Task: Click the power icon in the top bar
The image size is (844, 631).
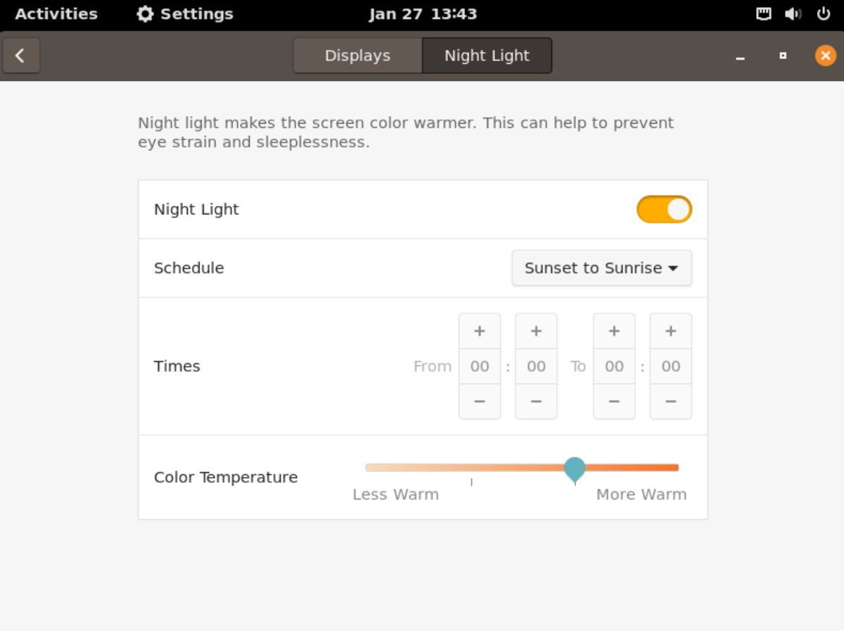Action: (x=824, y=13)
